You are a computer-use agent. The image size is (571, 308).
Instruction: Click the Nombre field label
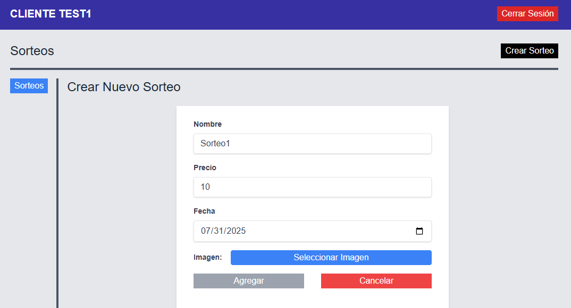(207, 124)
